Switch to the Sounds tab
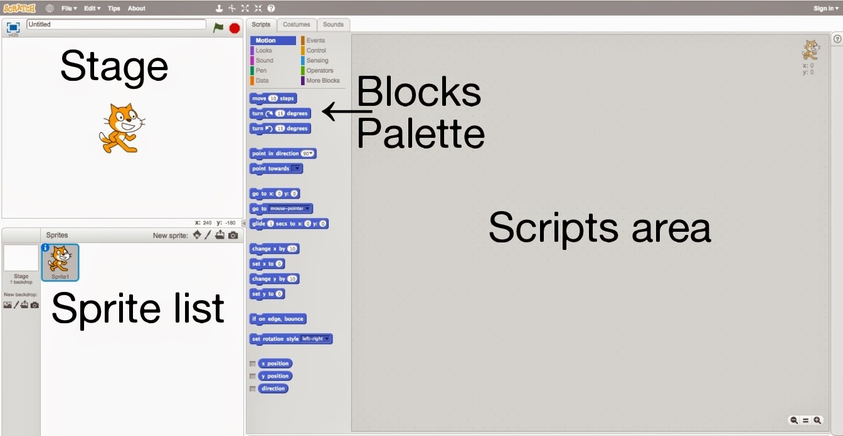Image resolution: width=843 pixels, height=436 pixels. (333, 24)
